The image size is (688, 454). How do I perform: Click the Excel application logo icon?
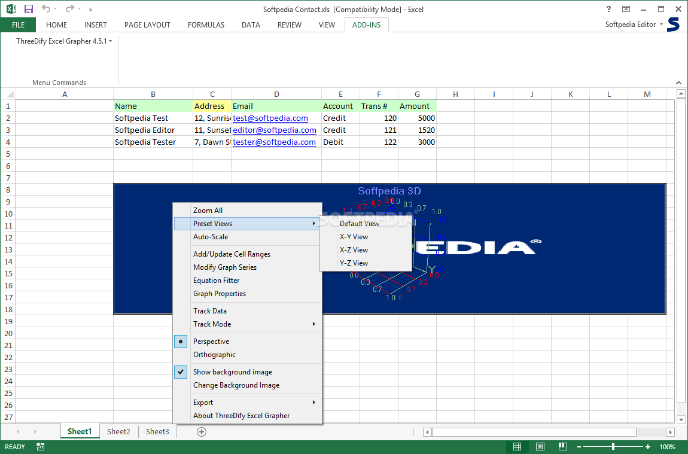coord(11,9)
